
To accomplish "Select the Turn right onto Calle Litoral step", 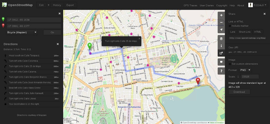I will click(x=32, y=99).
